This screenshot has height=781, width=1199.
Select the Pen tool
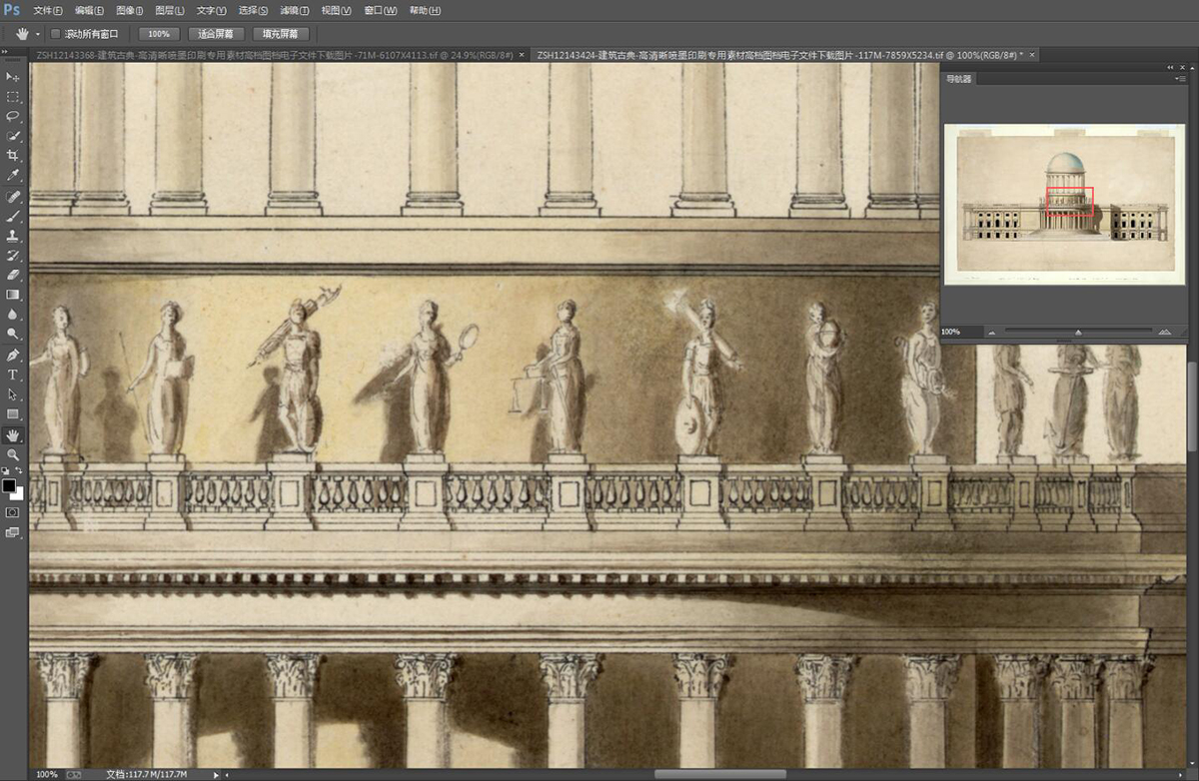click(13, 356)
